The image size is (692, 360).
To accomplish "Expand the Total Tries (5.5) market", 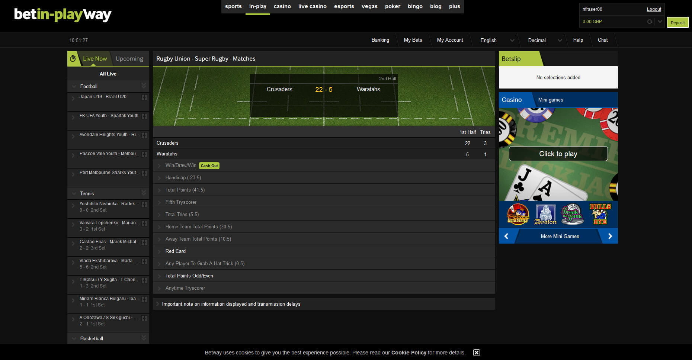I will tap(324, 215).
